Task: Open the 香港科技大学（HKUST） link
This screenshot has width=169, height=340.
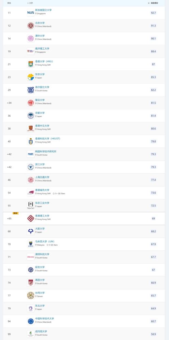Action: [x=48, y=139]
